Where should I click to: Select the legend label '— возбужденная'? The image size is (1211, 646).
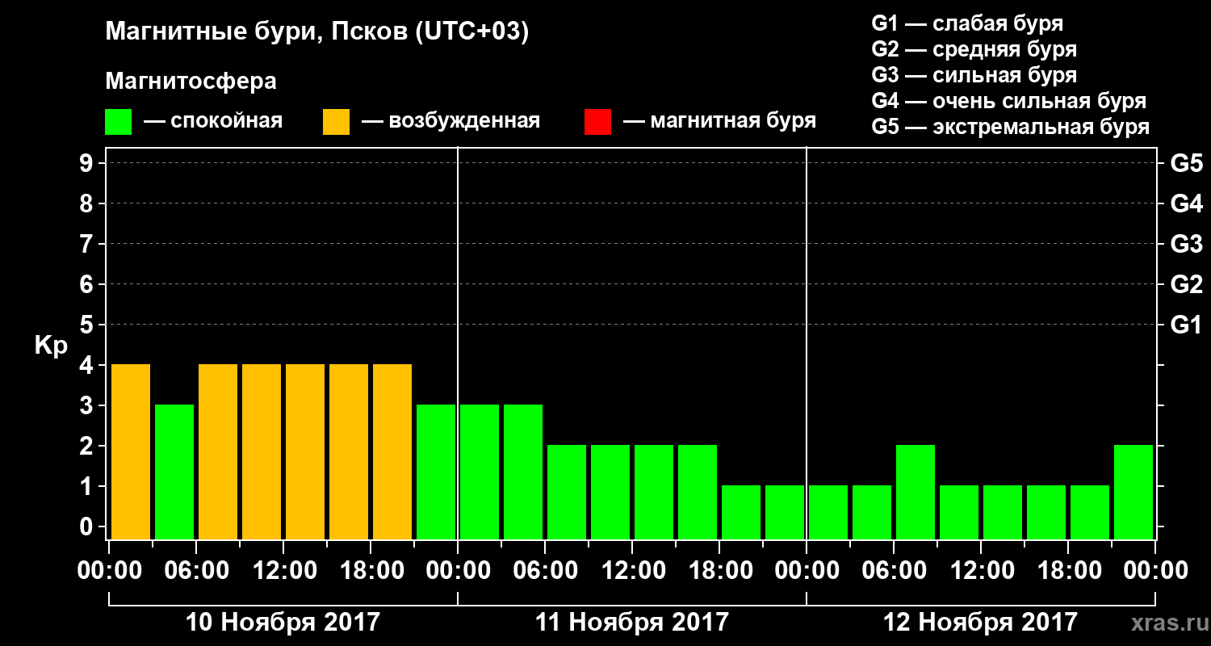450,122
